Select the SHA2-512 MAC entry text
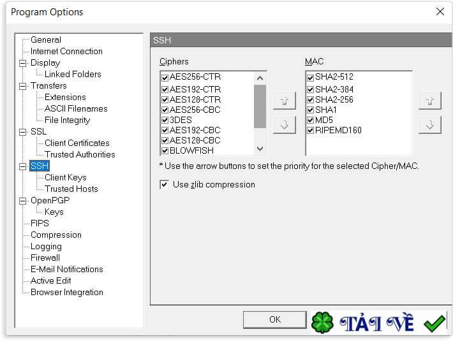The width and height of the screenshot is (453, 341). 334,77
